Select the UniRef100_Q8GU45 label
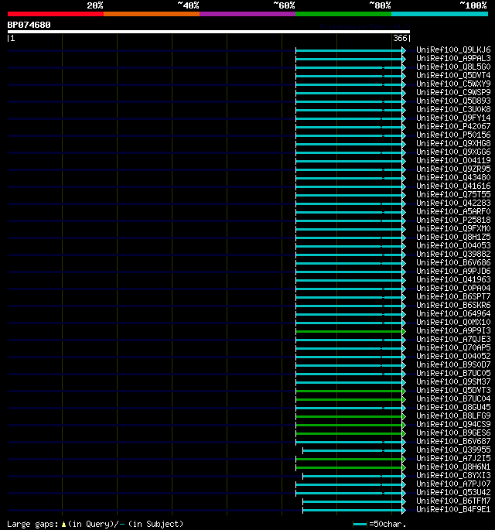This screenshot has width=495, height=530. pyautogui.click(x=453, y=407)
